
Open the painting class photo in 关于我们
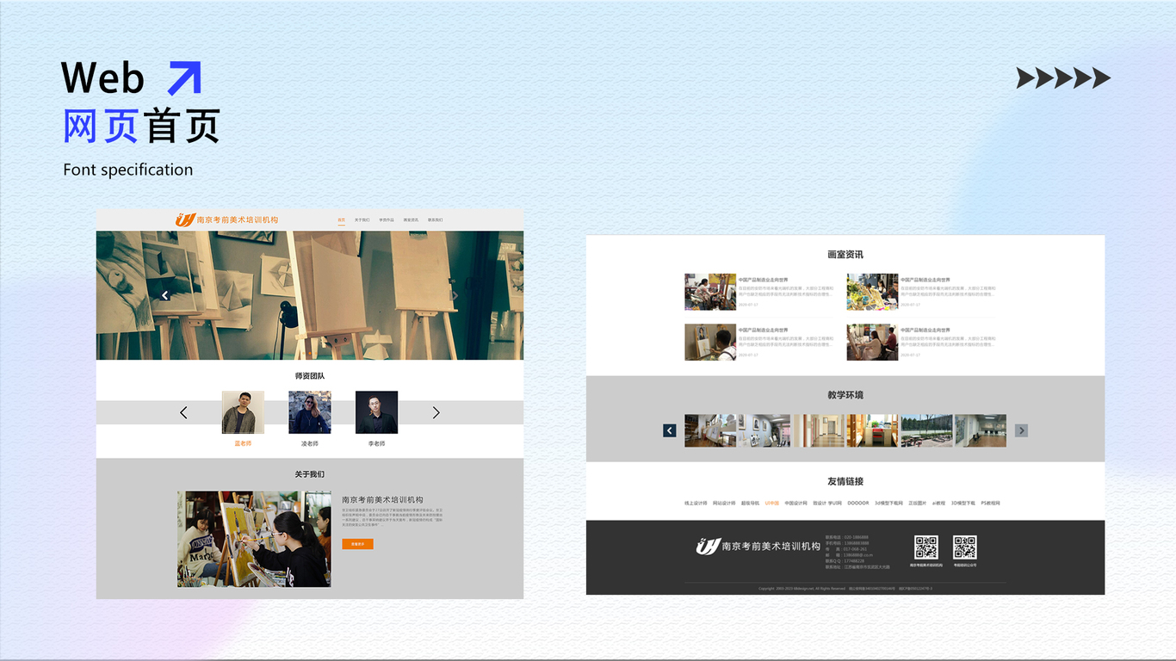pyautogui.click(x=254, y=540)
